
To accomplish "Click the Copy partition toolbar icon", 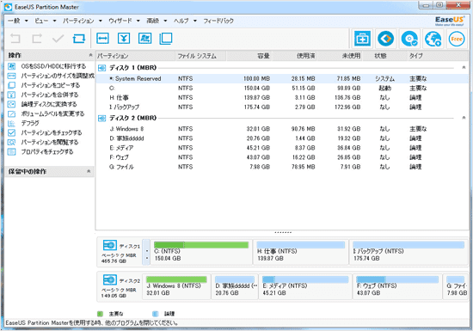I will click(166, 39).
